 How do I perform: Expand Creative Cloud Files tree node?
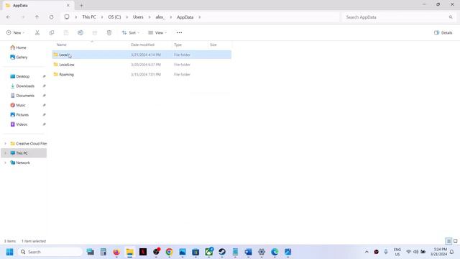pyautogui.click(x=5, y=144)
